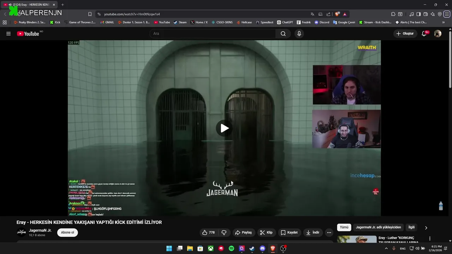Viewport: 452px width, 254px height.
Task: Open the ENG language switcher
Action: point(403,248)
